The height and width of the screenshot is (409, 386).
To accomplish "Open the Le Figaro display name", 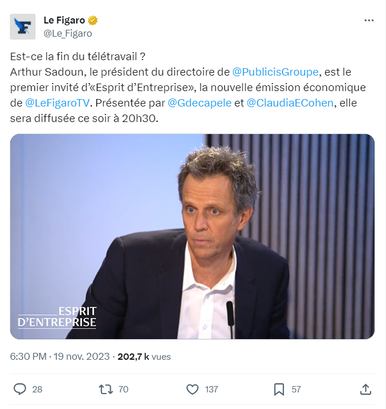I will pyautogui.click(x=64, y=21).
